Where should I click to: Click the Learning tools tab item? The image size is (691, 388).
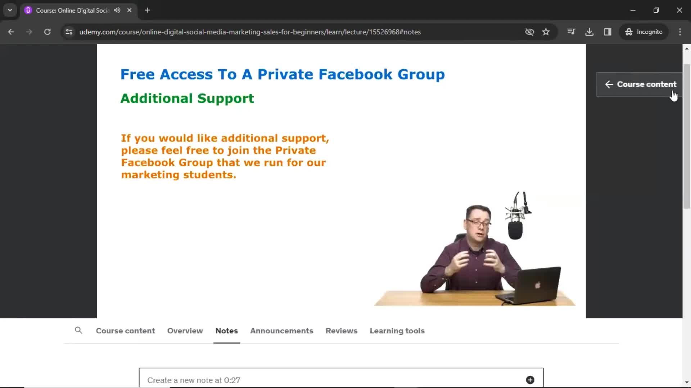point(397,331)
